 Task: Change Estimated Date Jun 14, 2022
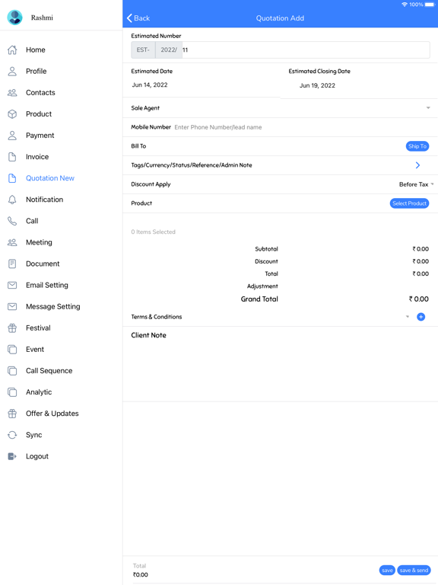point(150,85)
